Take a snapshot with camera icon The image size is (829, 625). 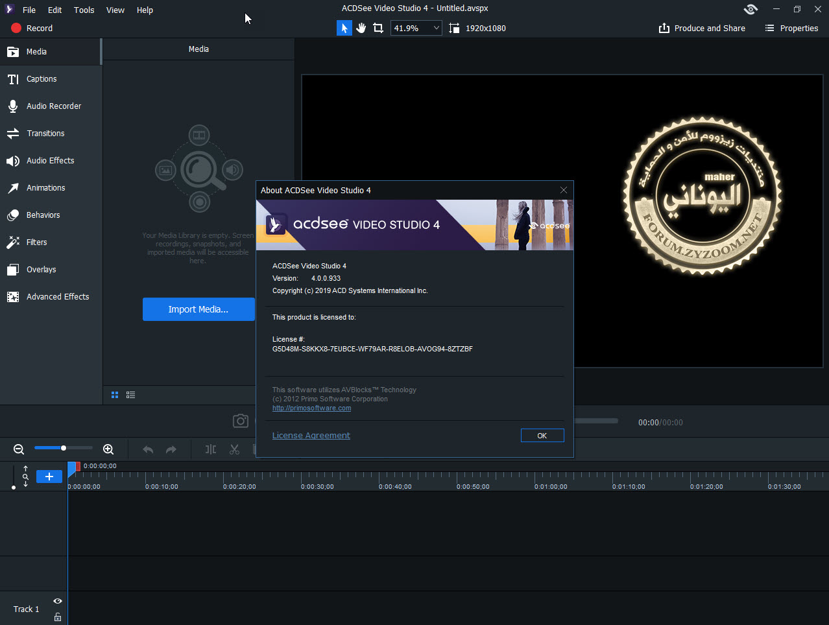(241, 421)
